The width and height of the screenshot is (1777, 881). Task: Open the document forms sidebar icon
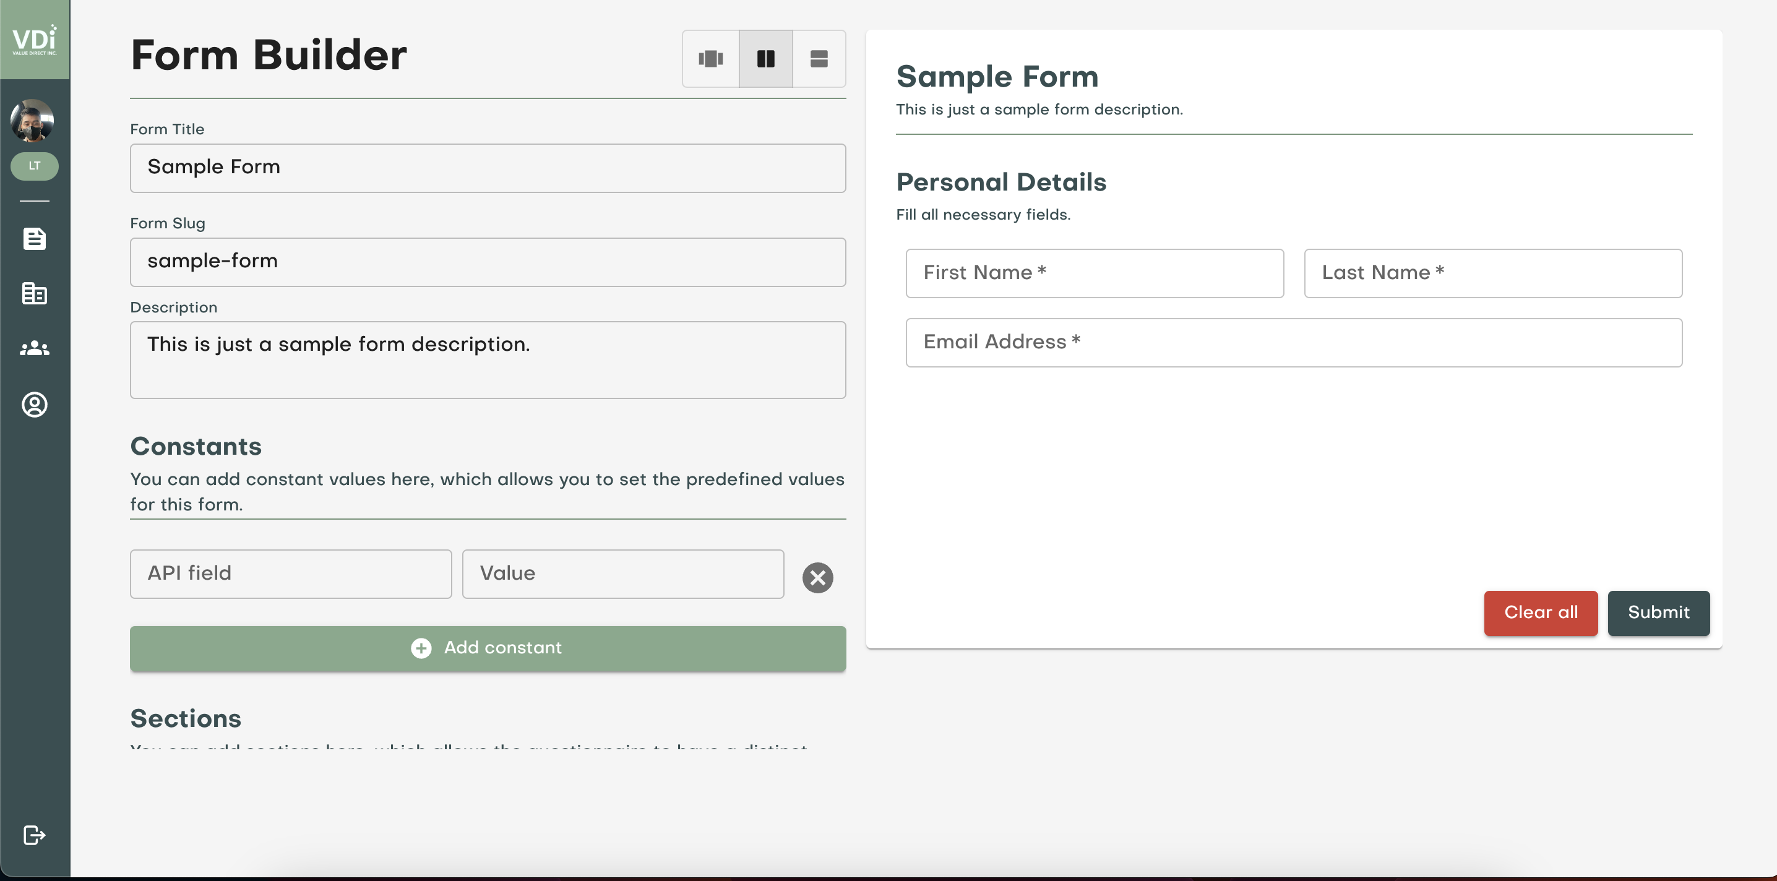pyautogui.click(x=35, y=239)
